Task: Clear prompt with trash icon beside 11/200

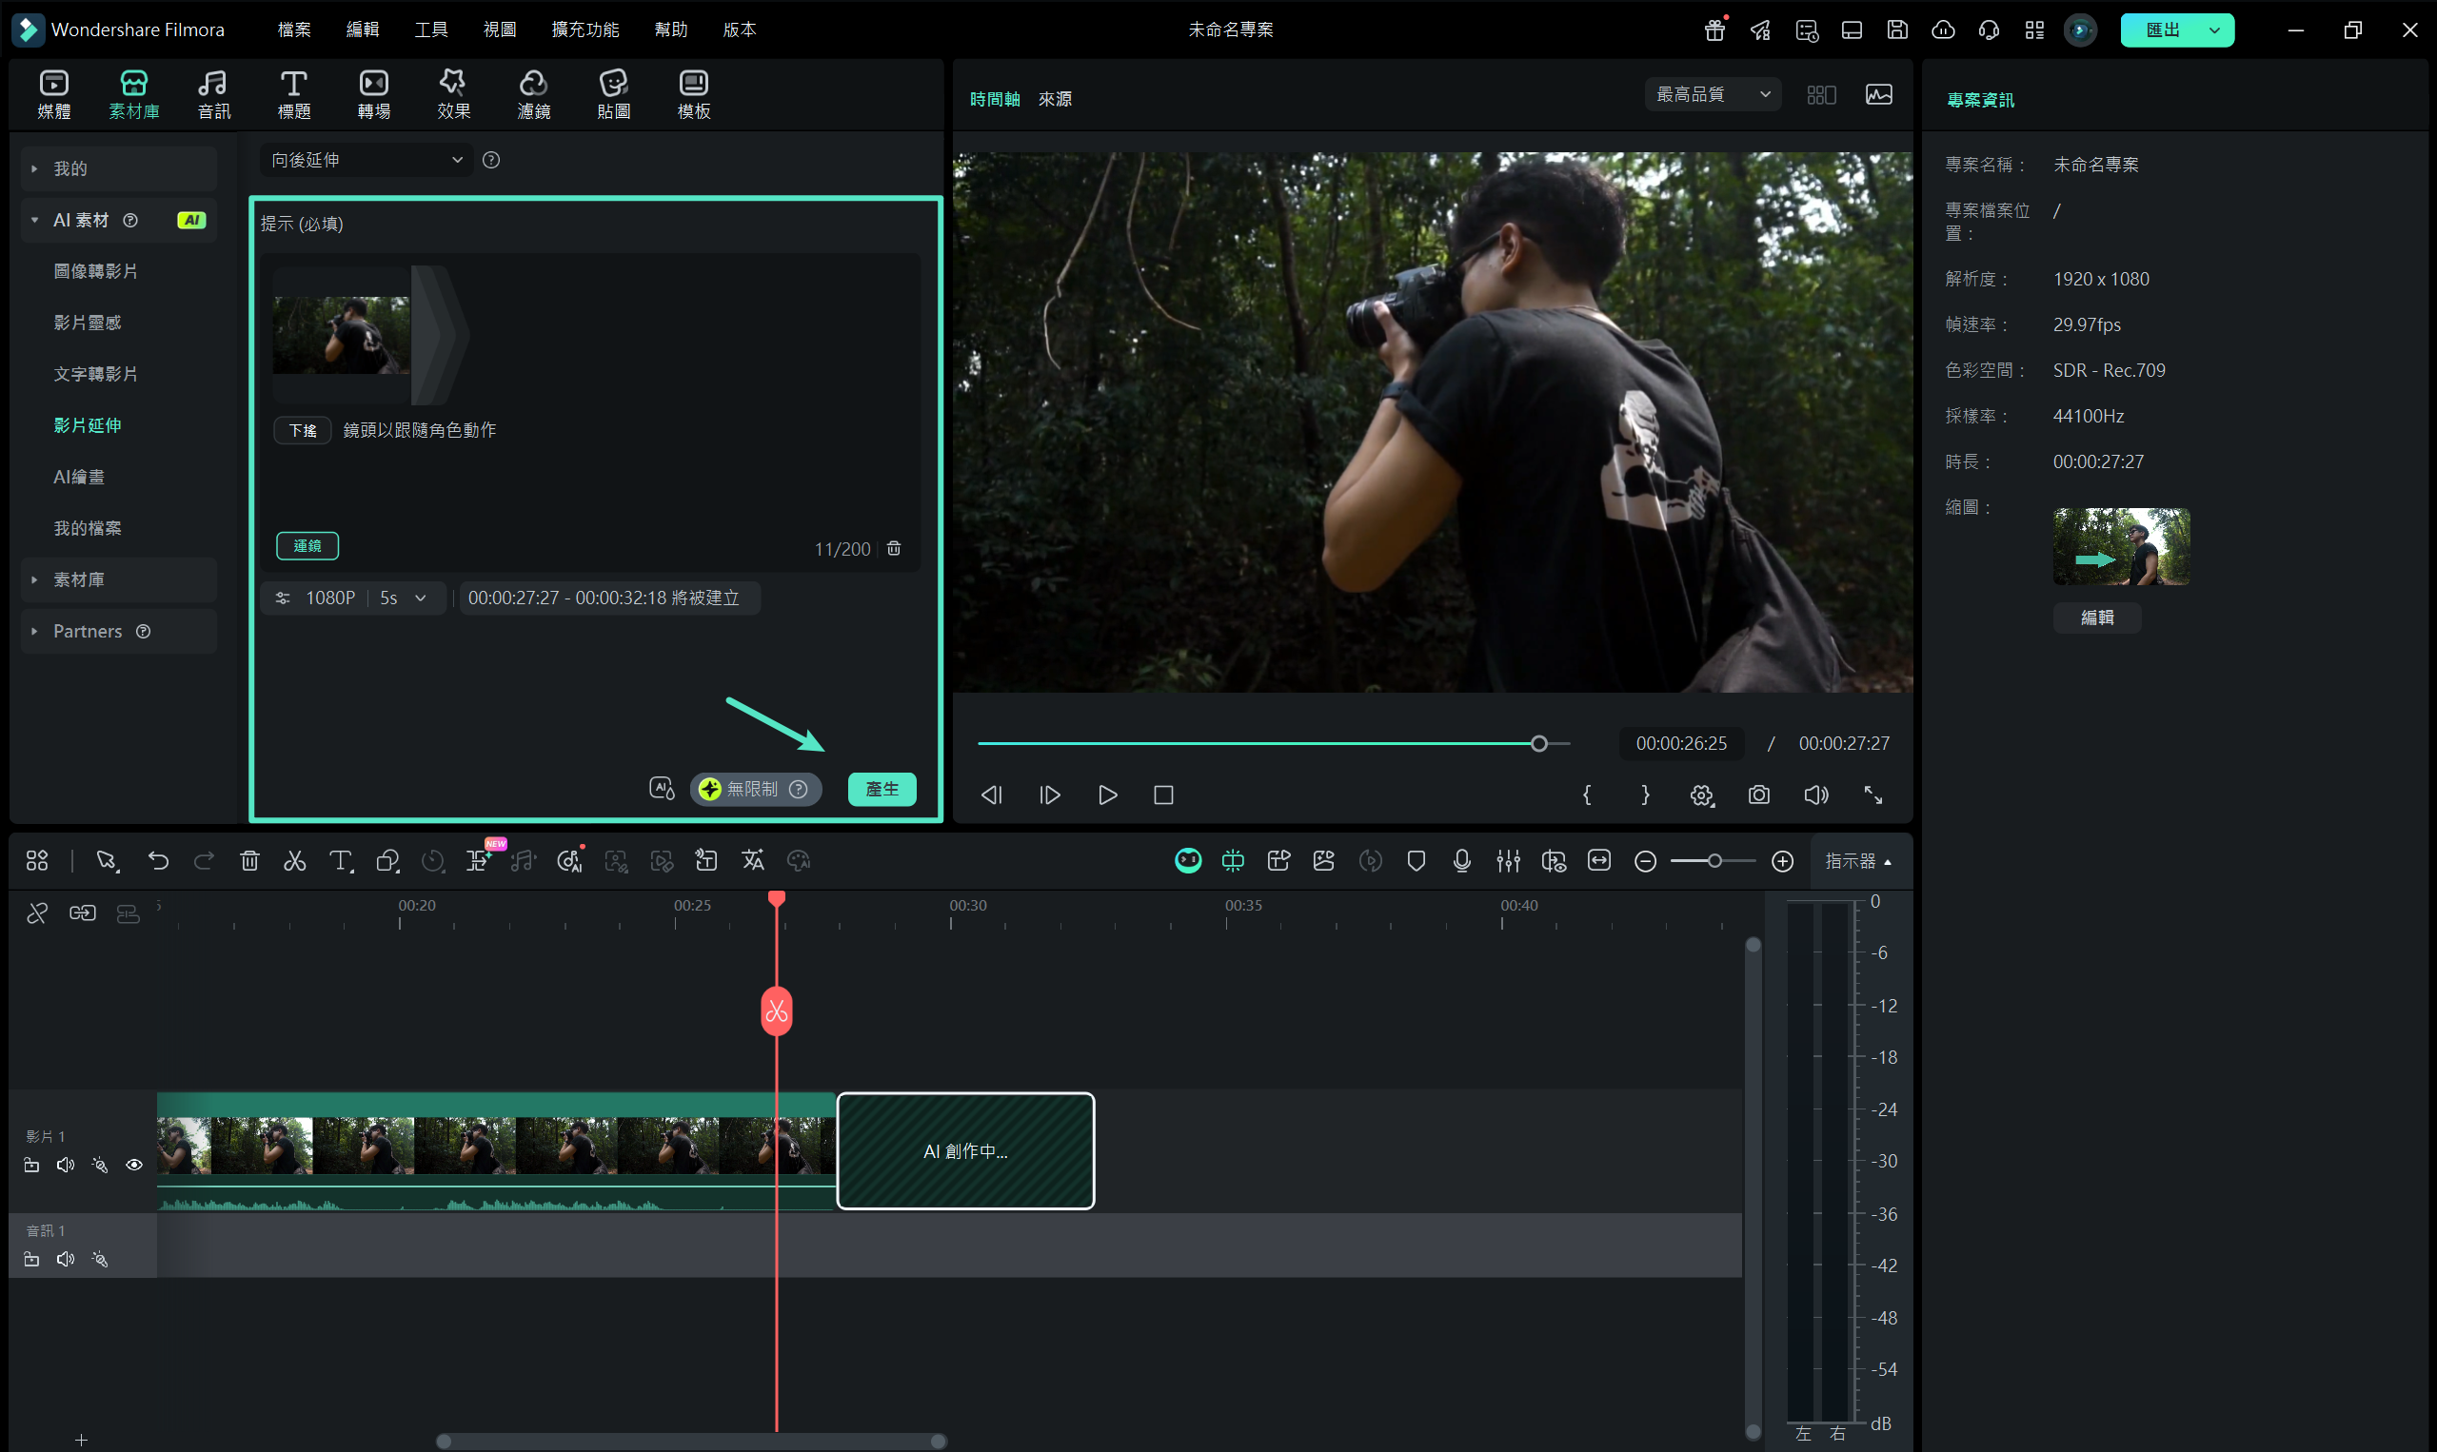Action: coord(894,549)
